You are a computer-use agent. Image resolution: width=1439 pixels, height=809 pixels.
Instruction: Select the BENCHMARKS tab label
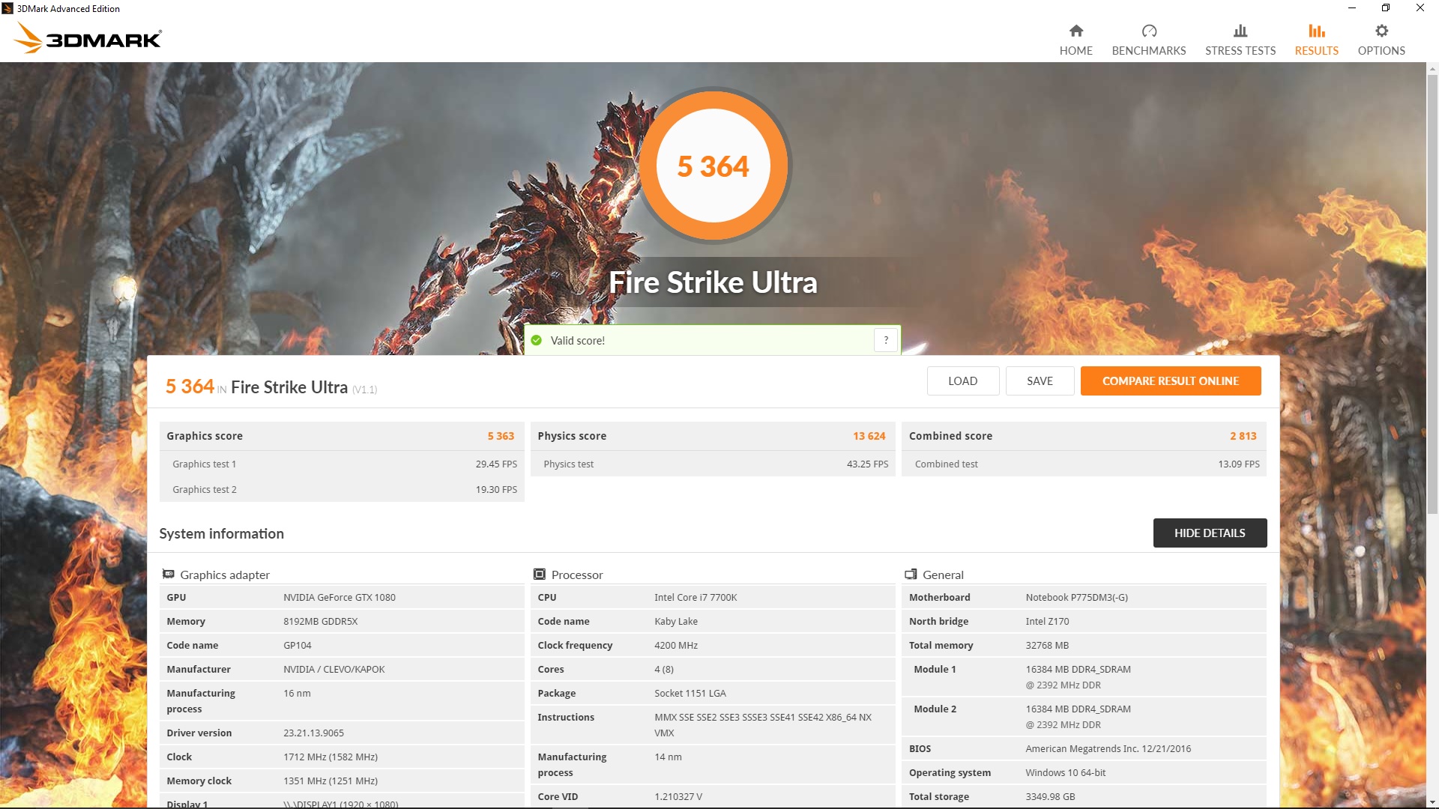(1149, 50)
